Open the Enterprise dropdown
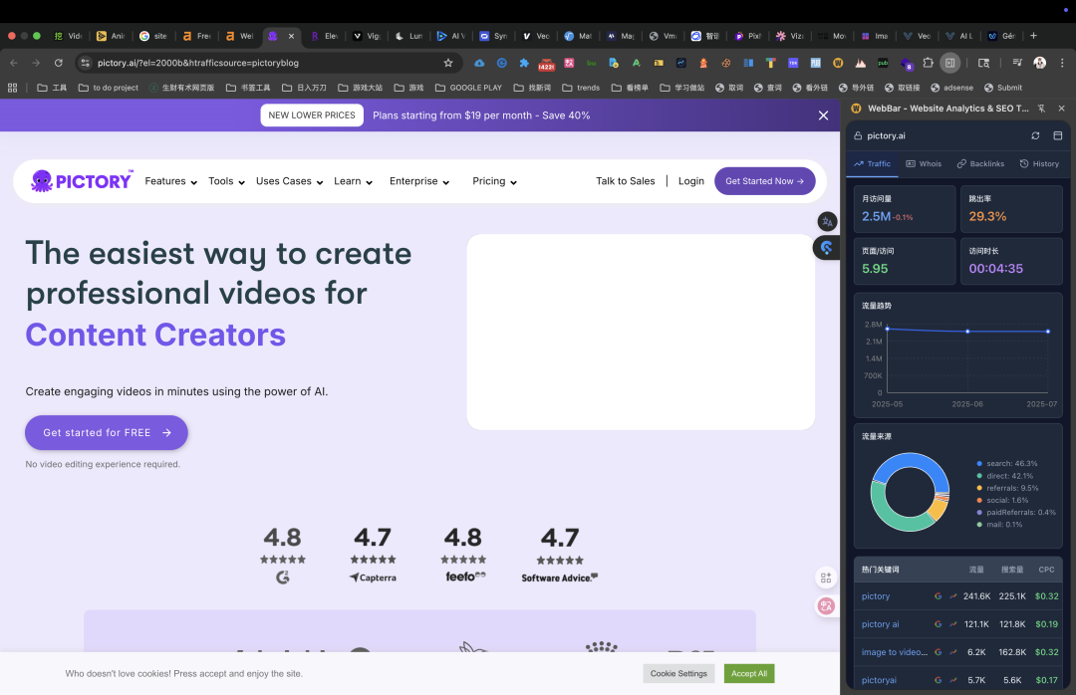 (x=419, y=181)
